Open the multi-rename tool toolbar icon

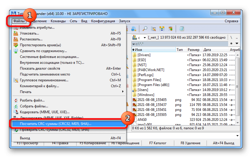[x=153, y=29]
